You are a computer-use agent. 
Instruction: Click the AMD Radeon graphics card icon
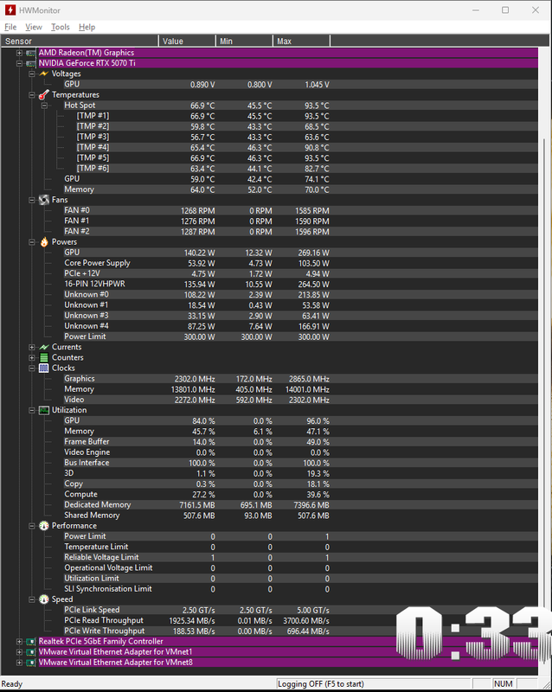[x=31, y=53]
